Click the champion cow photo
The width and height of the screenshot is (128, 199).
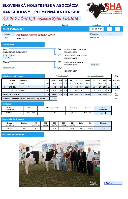[x=60, y=163]
